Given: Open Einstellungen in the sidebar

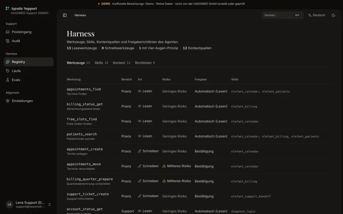Looking at the screenshot, I should (29, 101).
